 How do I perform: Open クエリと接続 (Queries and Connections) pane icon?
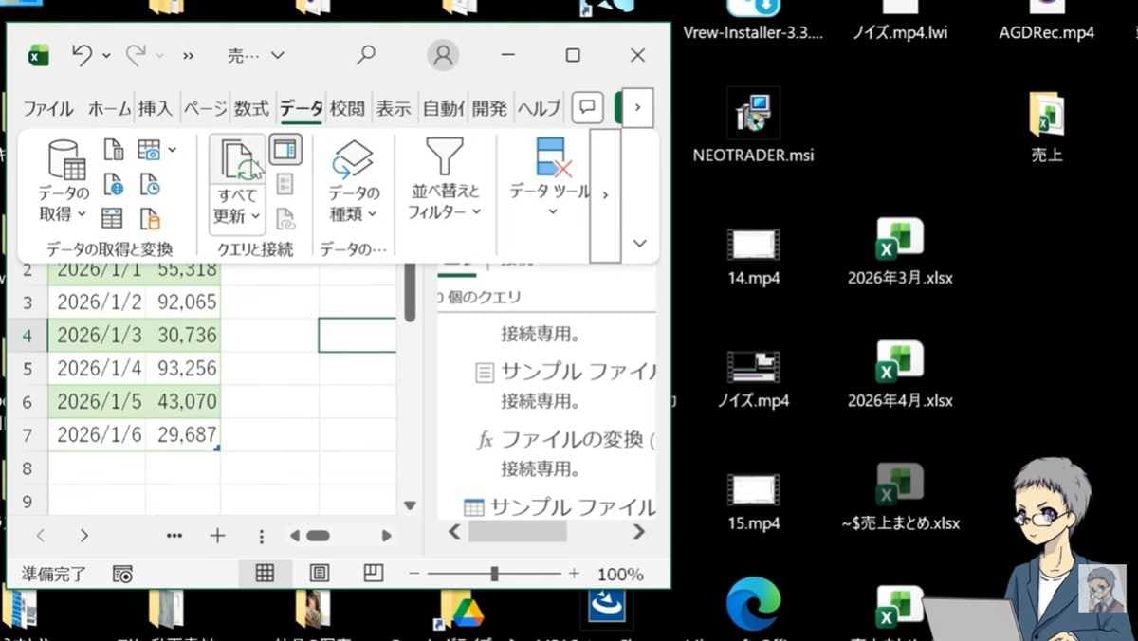pyautogui.click(x=284, y=148)
